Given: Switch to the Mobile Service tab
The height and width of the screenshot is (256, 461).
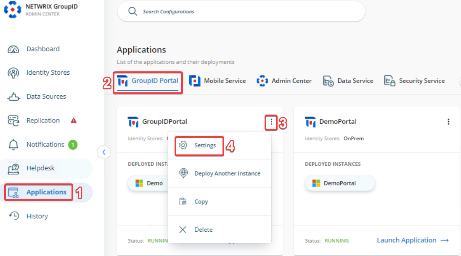Looking at the screenshot, I should (x=217, y=81).
